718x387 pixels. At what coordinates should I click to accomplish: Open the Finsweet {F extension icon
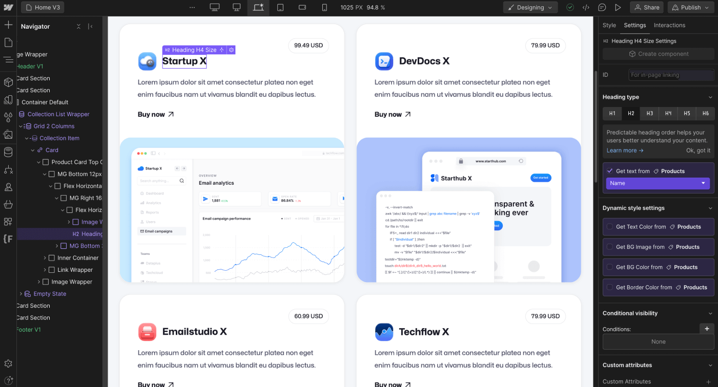pos(8,239)
